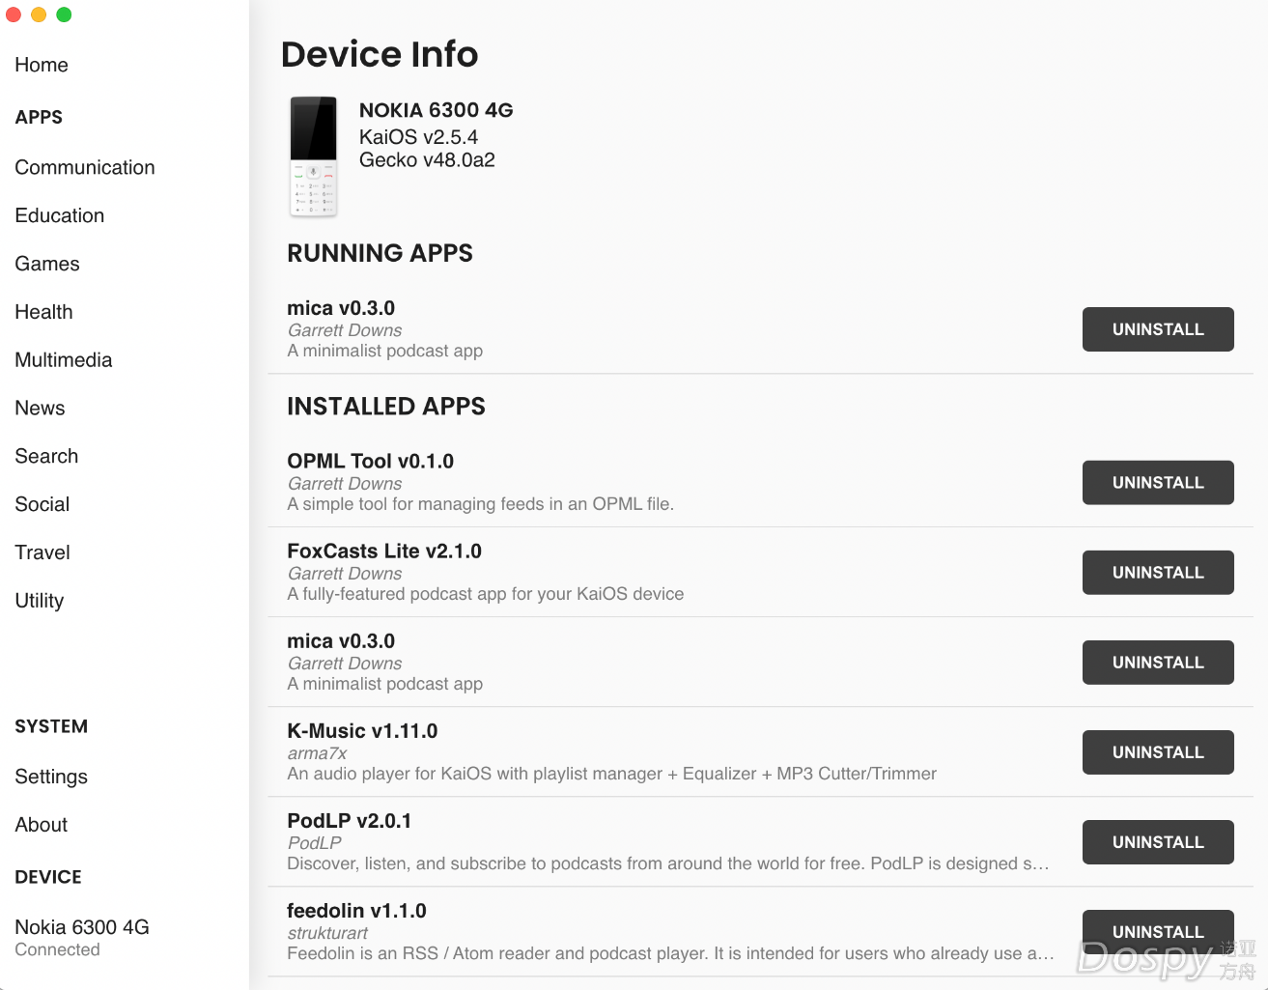
Task: Uninstall OPML Tool v0.1.0
Action: click(x=1158, y=483)
